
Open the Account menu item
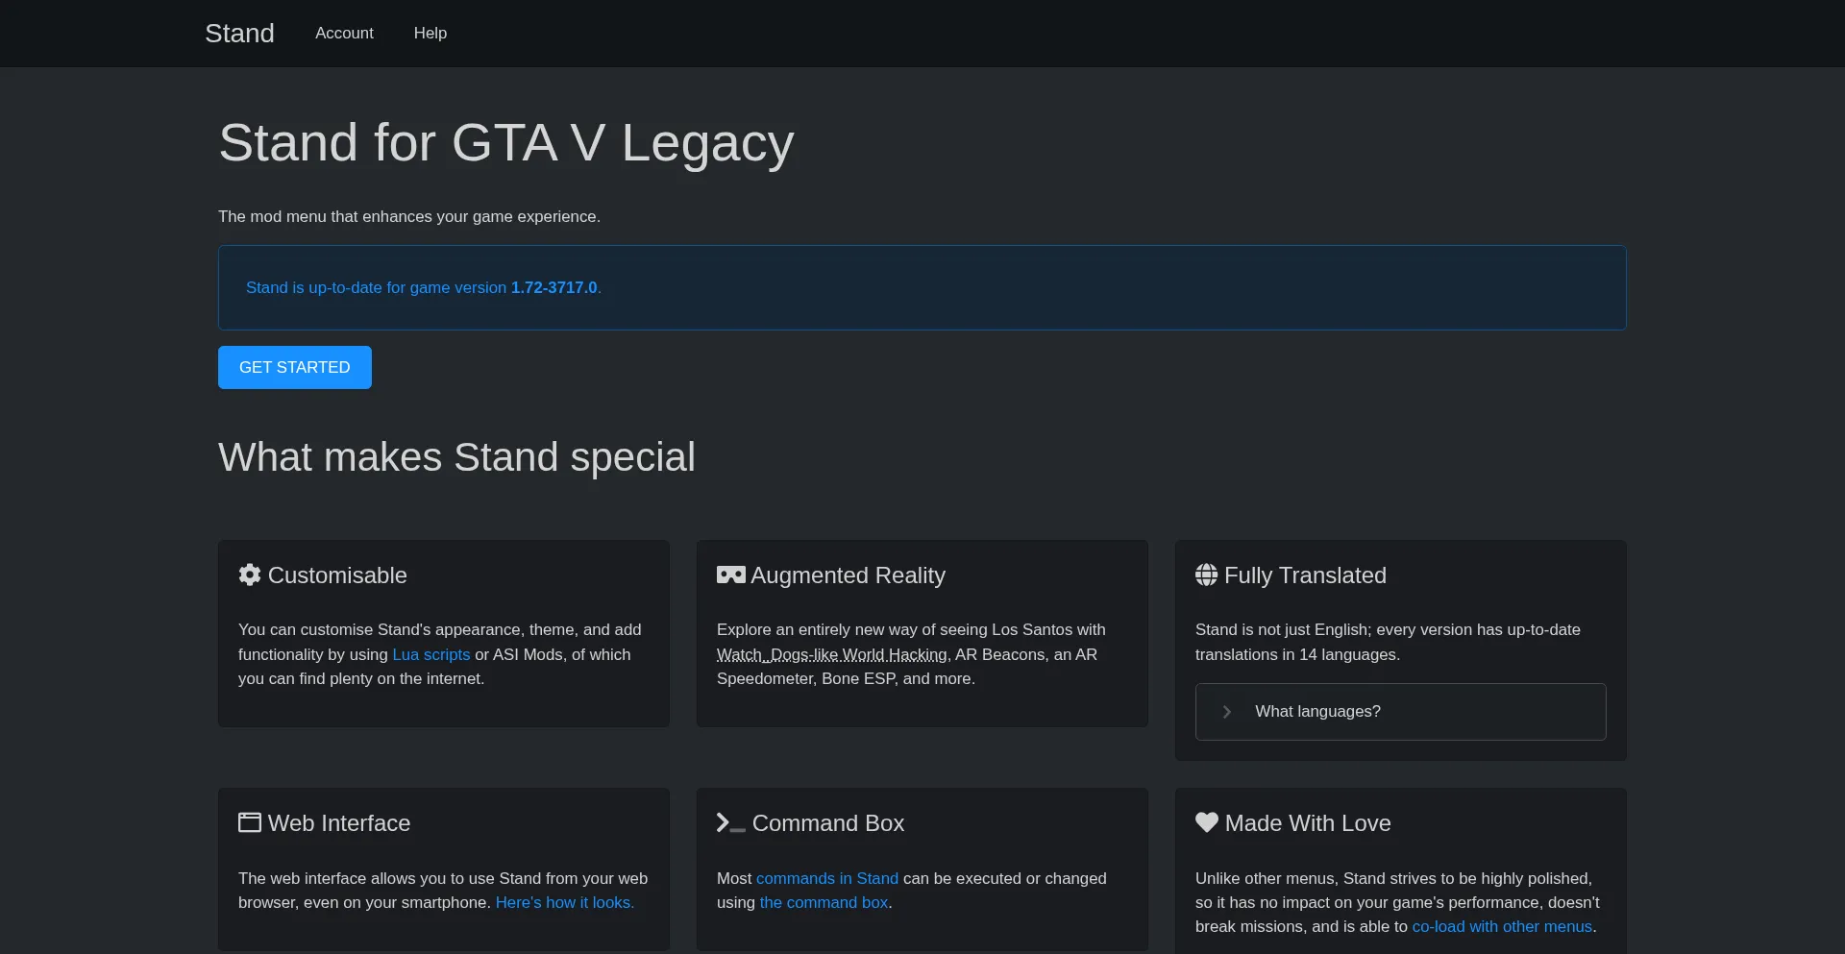[344, 33]
